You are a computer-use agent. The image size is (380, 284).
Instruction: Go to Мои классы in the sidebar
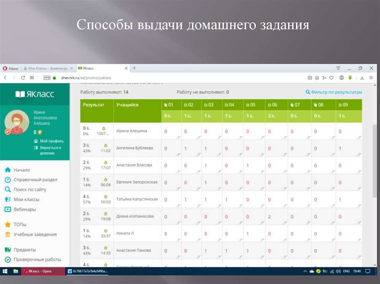pyautogui.click(x=26, y=200)
